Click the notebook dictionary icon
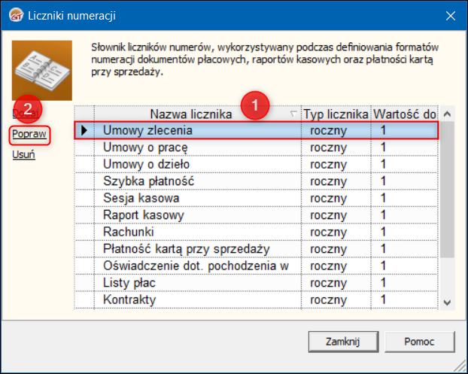 point(43,71)
